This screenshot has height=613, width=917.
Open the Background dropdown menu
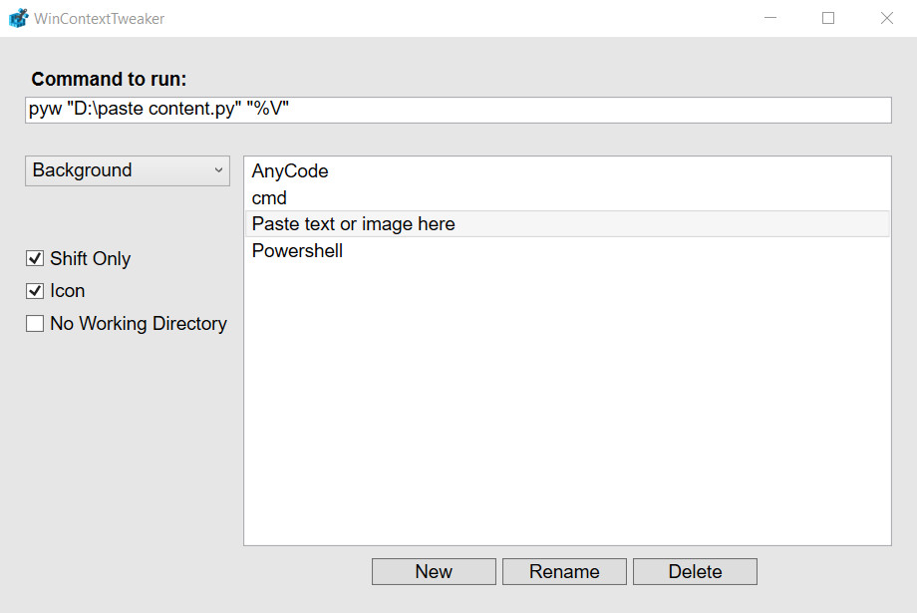128,170
